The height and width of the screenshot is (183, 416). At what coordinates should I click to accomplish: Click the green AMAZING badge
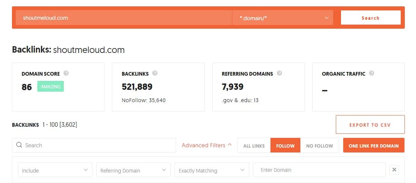pos(50,86)
